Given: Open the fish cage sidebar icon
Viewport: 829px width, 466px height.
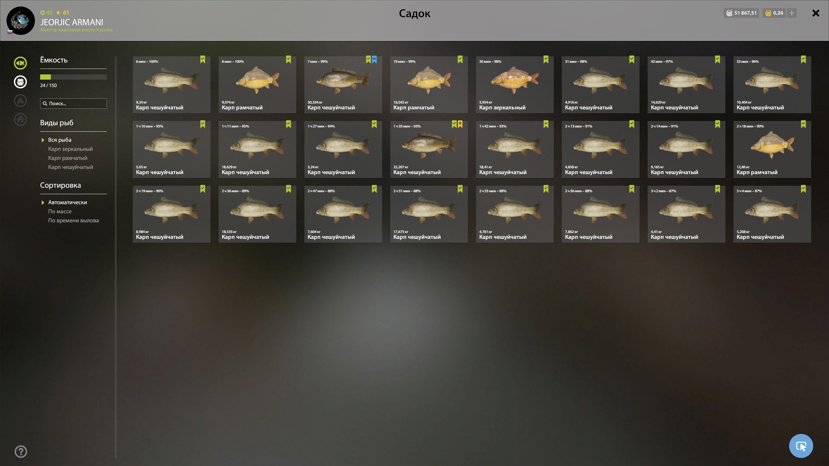Looking at the screenshot, I should click(20, 82).
